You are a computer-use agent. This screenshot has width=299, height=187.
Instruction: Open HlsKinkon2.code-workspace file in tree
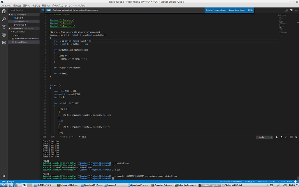tap(24, 39)
